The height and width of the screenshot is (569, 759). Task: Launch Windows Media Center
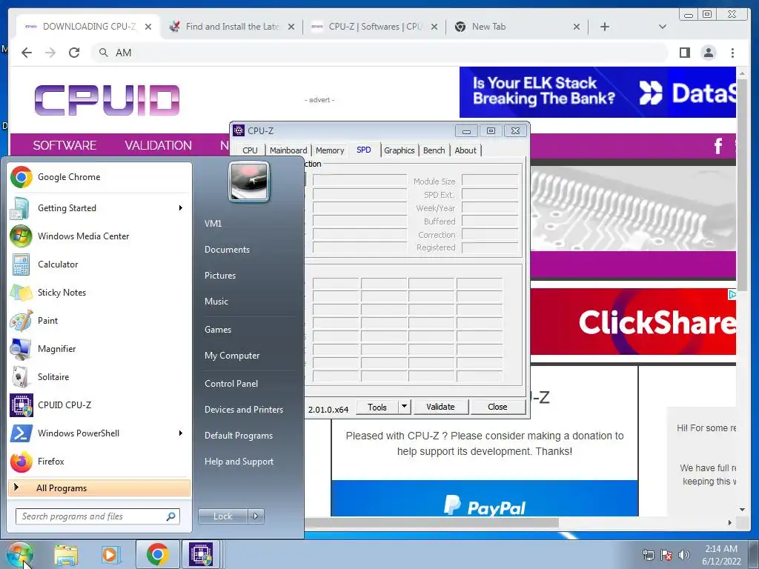point(99,236)
